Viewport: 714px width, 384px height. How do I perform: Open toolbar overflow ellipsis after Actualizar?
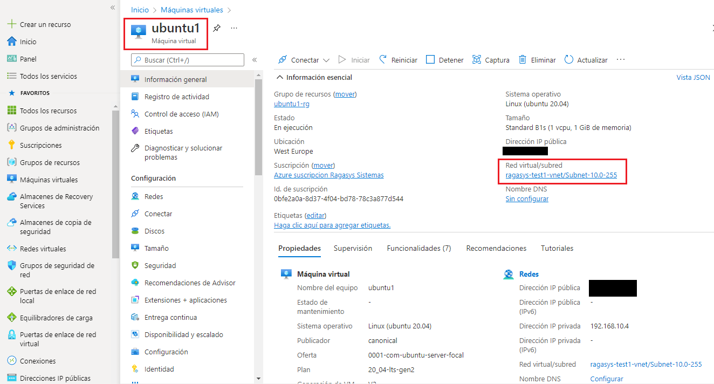click(621, 59)
